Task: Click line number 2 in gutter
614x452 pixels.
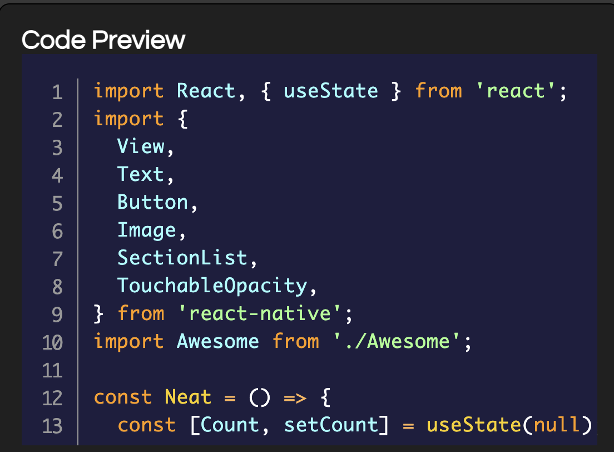Action: click(x=58, y=120)
